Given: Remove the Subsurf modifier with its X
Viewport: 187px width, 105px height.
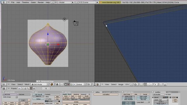Looking at the screenshot, I should pyautogui.click(x=177, y=97).
